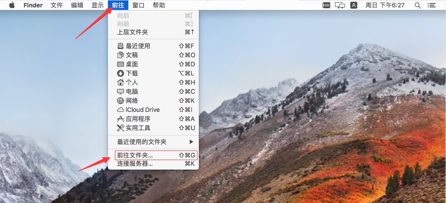Open the Spotlight search magnifier icon
This screenshot has height=203, width=446.
(x=417, y=5)
